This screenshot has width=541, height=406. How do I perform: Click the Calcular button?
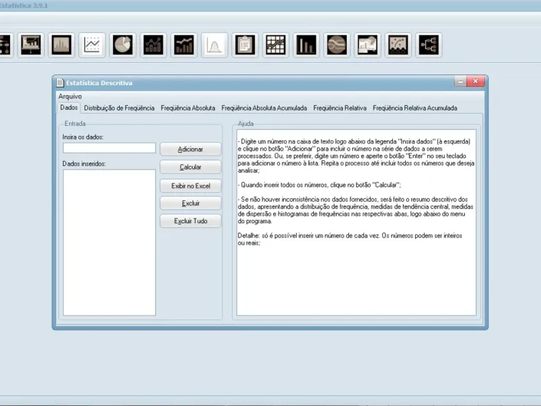pyautogui.click(x=191, y=167)
